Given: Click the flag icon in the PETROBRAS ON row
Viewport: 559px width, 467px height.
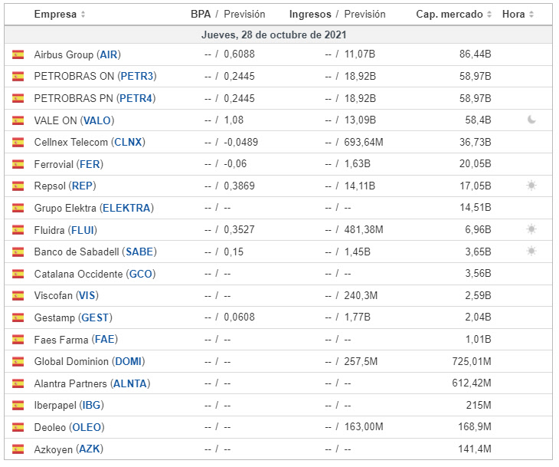Looking at the screenshot, I should [x=18, y=77].
